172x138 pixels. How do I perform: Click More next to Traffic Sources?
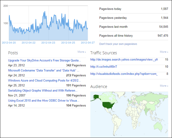[164, 52]
